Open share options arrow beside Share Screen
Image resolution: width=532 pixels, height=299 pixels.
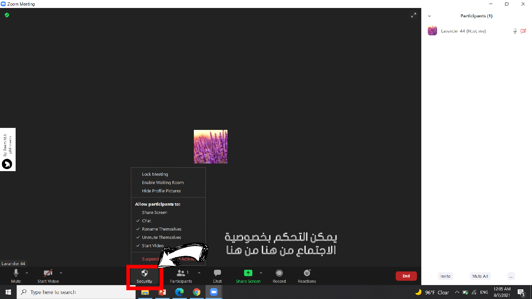(261, 273)
